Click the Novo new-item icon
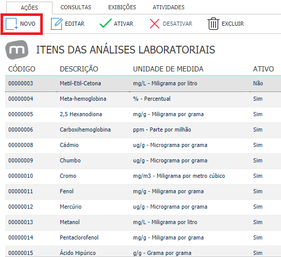Viewport: 281px width, 257px height. point(12,24)
